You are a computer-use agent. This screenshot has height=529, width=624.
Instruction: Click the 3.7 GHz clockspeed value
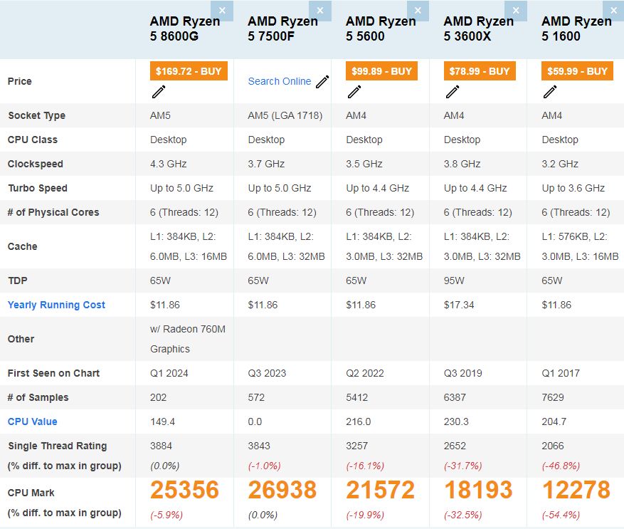click(x=266, y=164)
